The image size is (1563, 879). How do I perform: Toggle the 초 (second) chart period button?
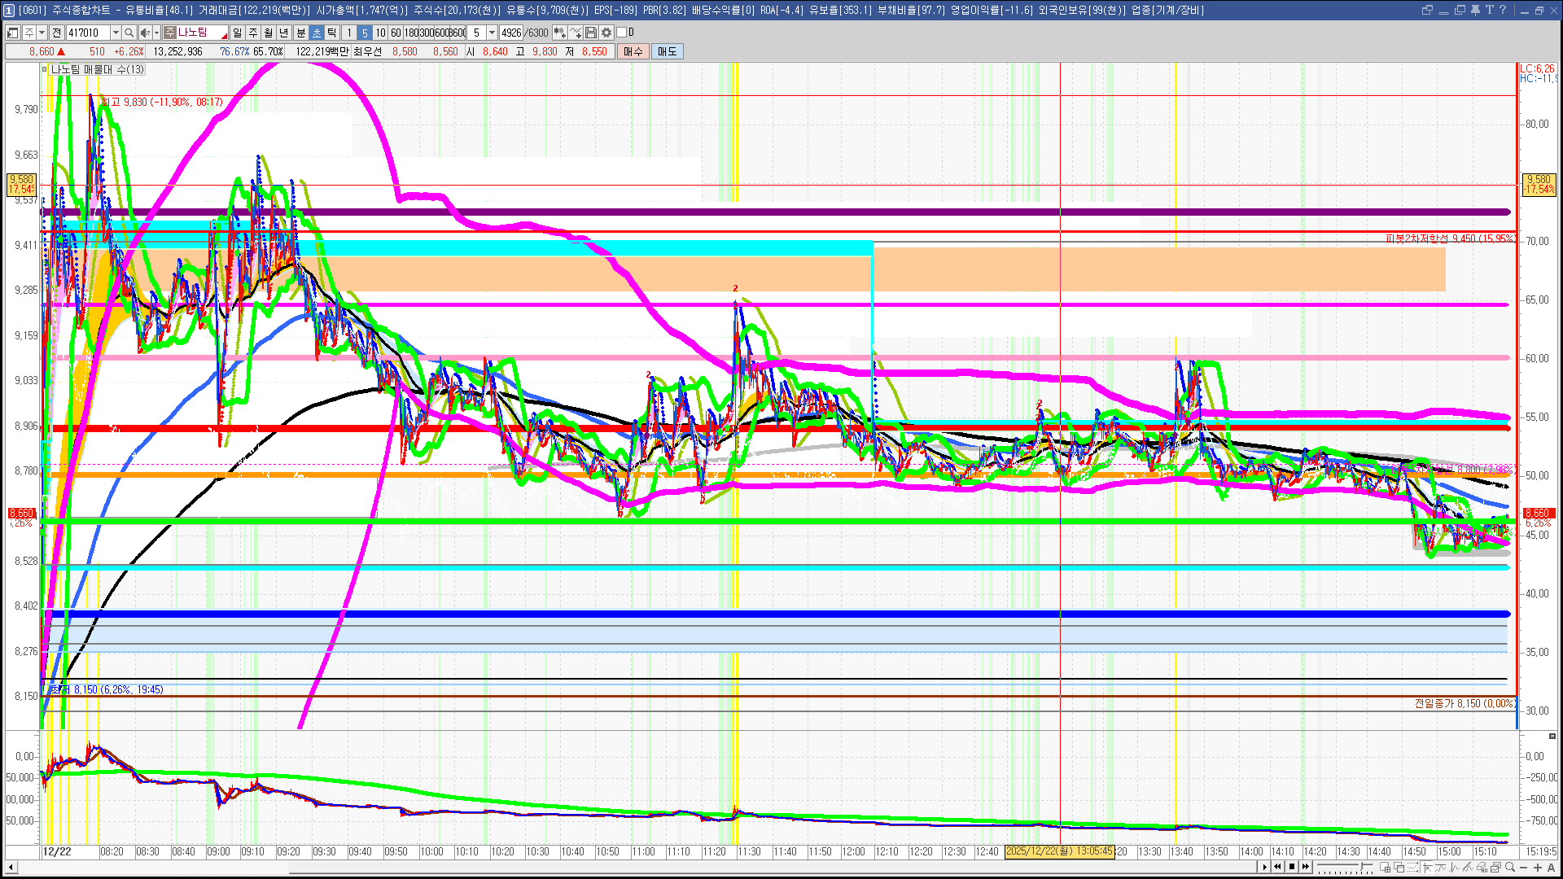317,33
